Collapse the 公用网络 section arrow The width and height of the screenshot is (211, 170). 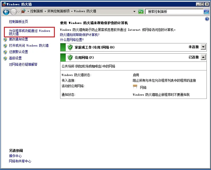click(203, 57)
